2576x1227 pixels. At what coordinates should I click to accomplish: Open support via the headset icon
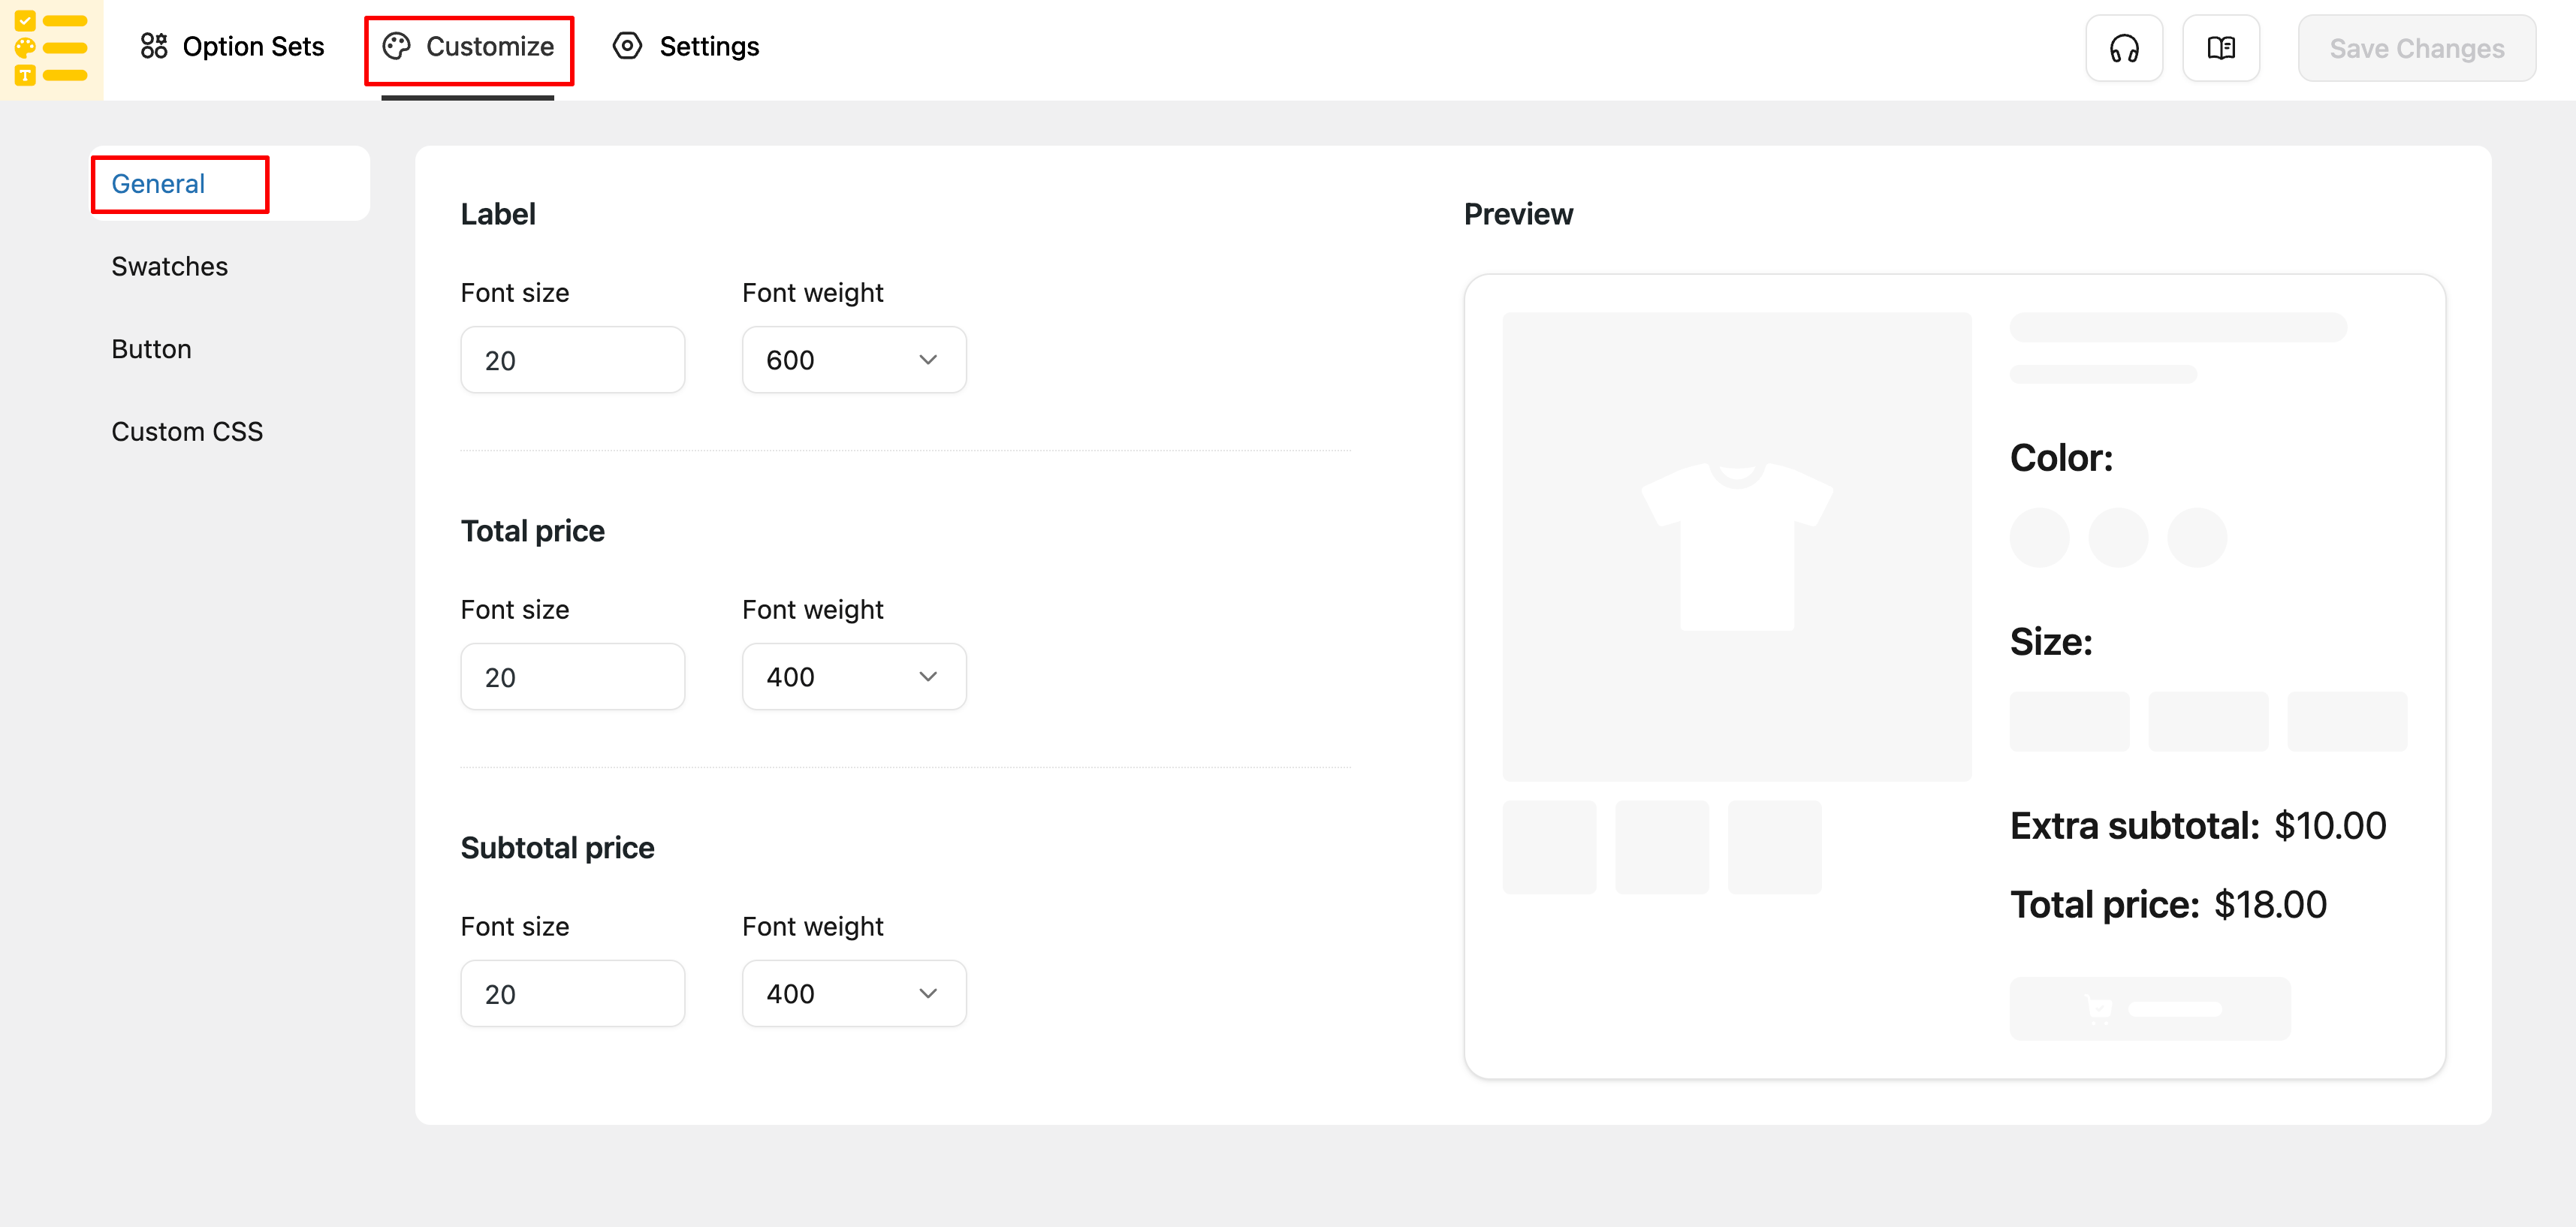(x=2123, y=48)
